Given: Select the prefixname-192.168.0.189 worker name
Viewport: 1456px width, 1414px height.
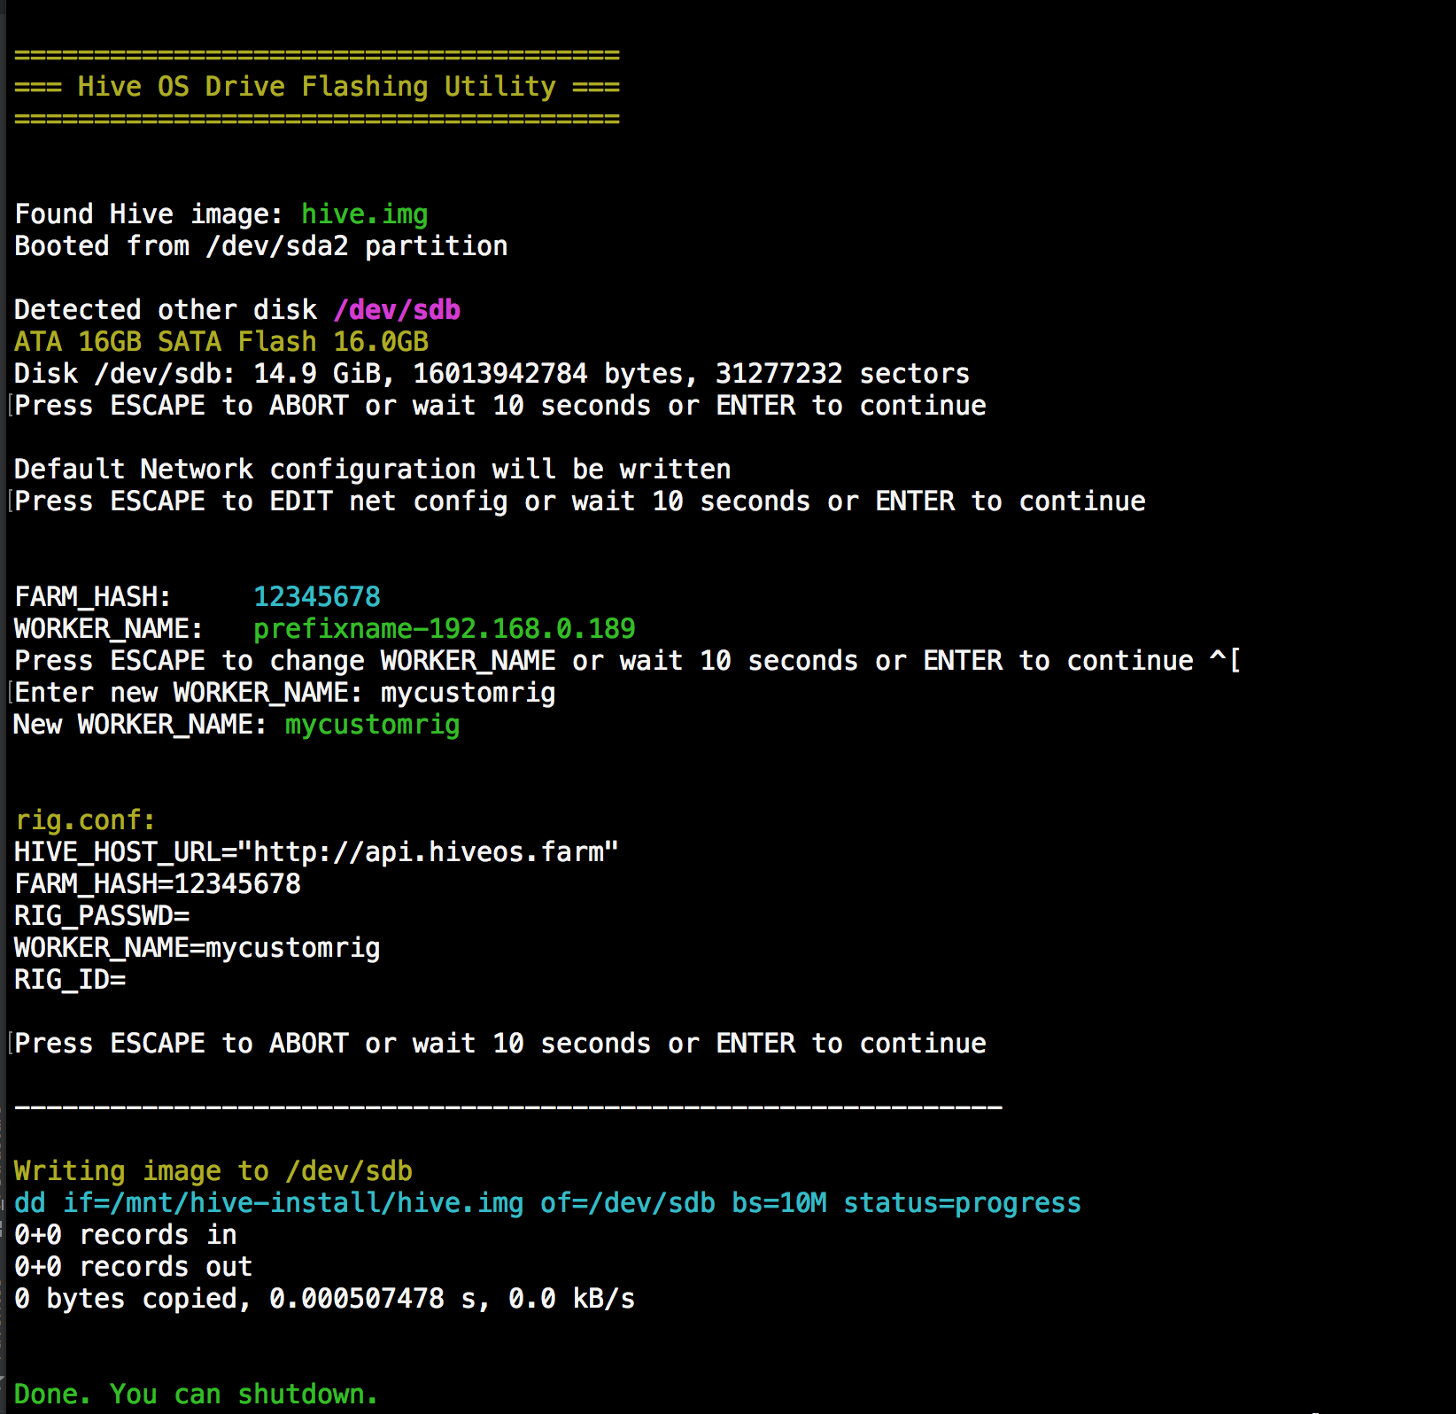Looking at the screenshot, I should pos(444,629).
